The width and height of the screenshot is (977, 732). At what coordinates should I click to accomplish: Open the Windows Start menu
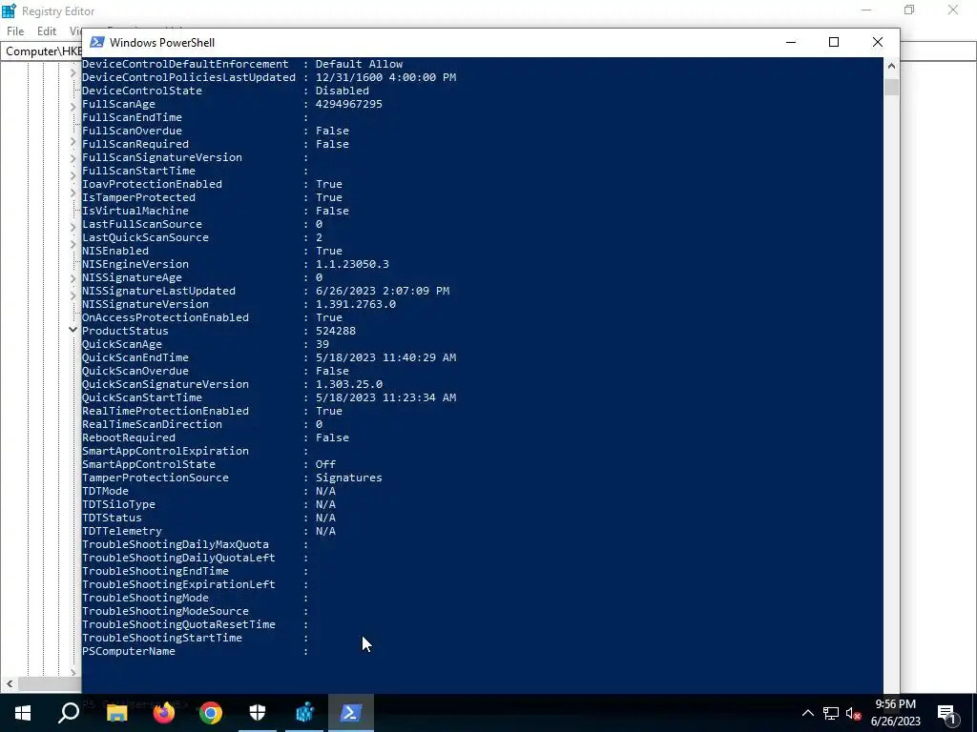23,713
